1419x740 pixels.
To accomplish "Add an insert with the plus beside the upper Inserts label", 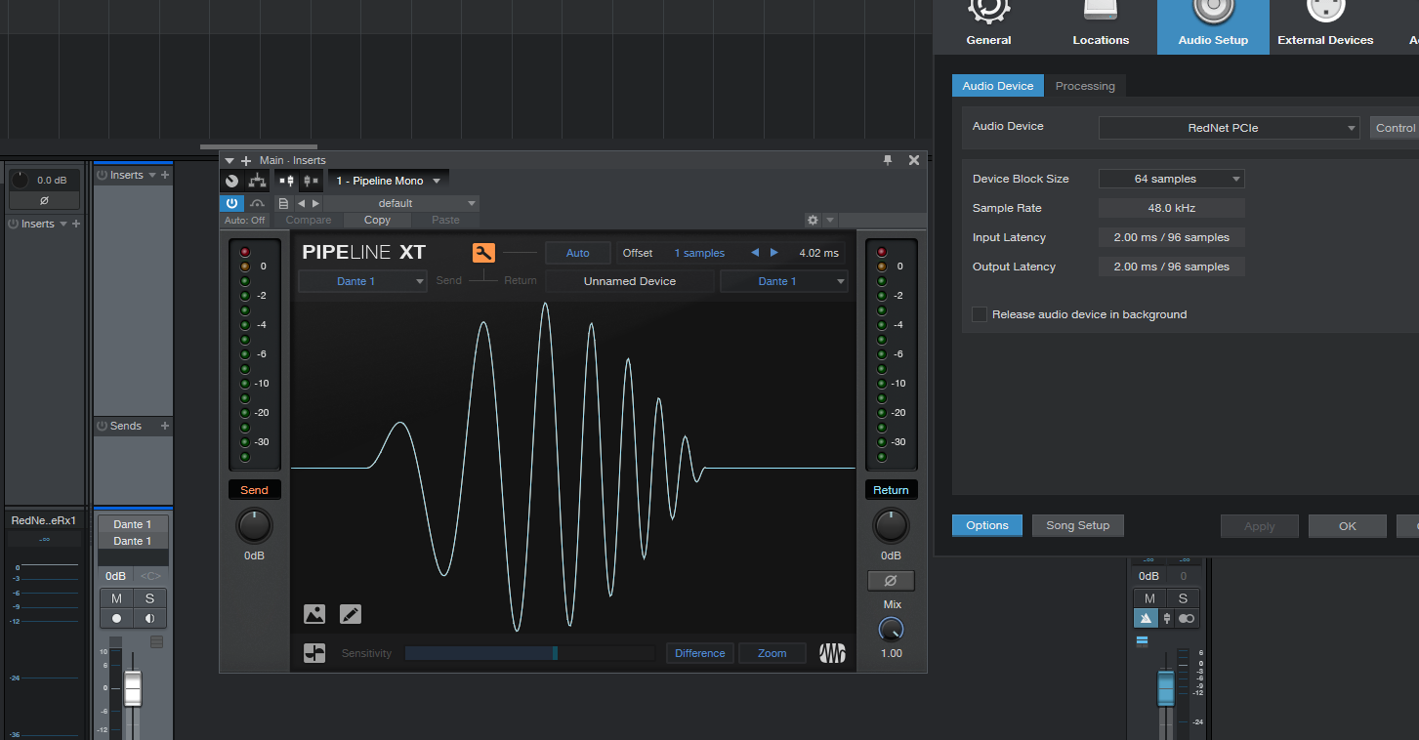I will [165, 175].
